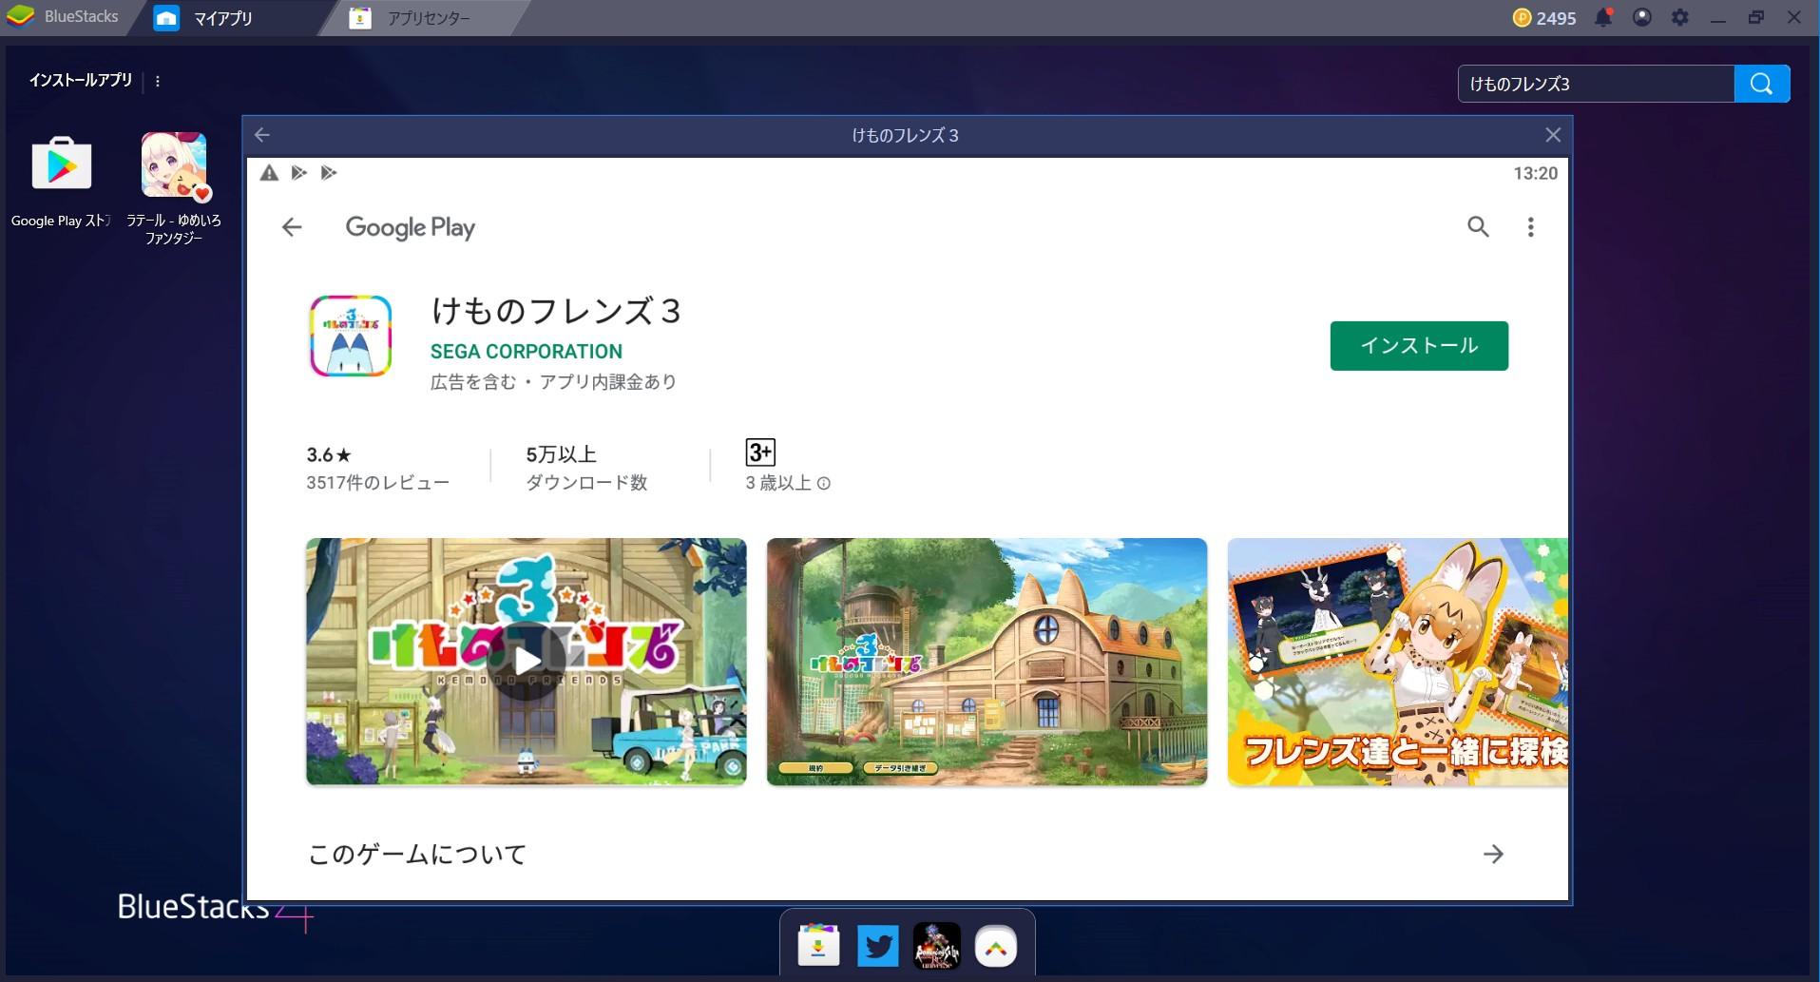The height and width of the screenshot is (982, 1820).
Task: Open the Romancing SaGa game dock icon
Action: 936,947
